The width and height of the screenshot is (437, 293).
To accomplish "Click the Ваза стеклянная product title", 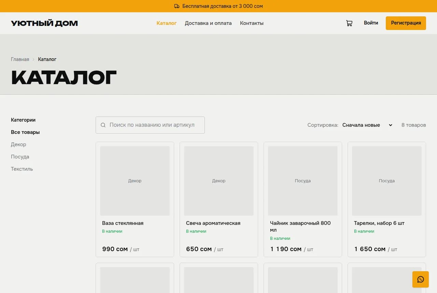I will (x=123, y=223).
